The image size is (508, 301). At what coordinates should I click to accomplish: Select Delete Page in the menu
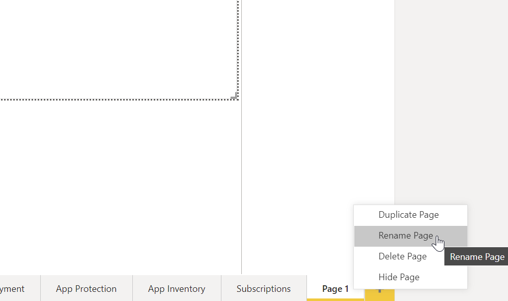402,256
